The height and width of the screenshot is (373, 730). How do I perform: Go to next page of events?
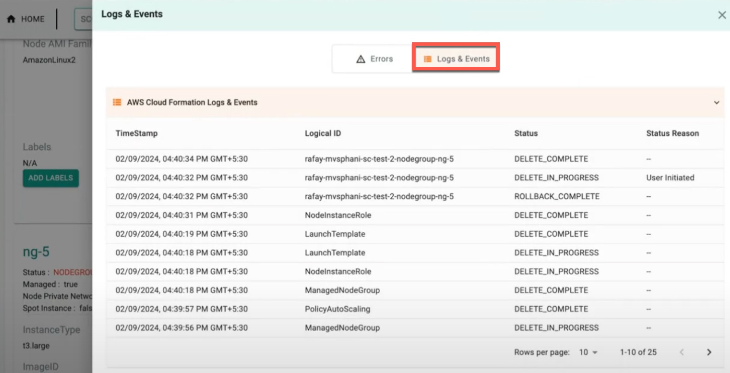(709, 352)
